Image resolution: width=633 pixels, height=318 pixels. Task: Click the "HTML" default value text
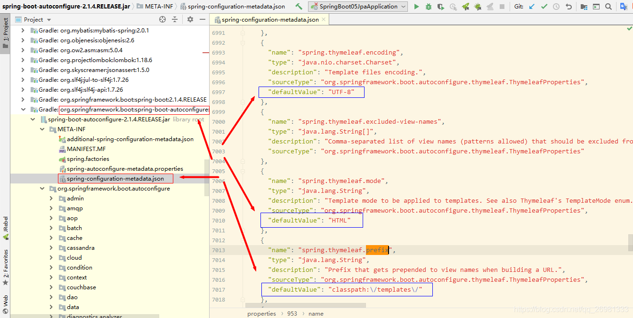tap(340, 220)
